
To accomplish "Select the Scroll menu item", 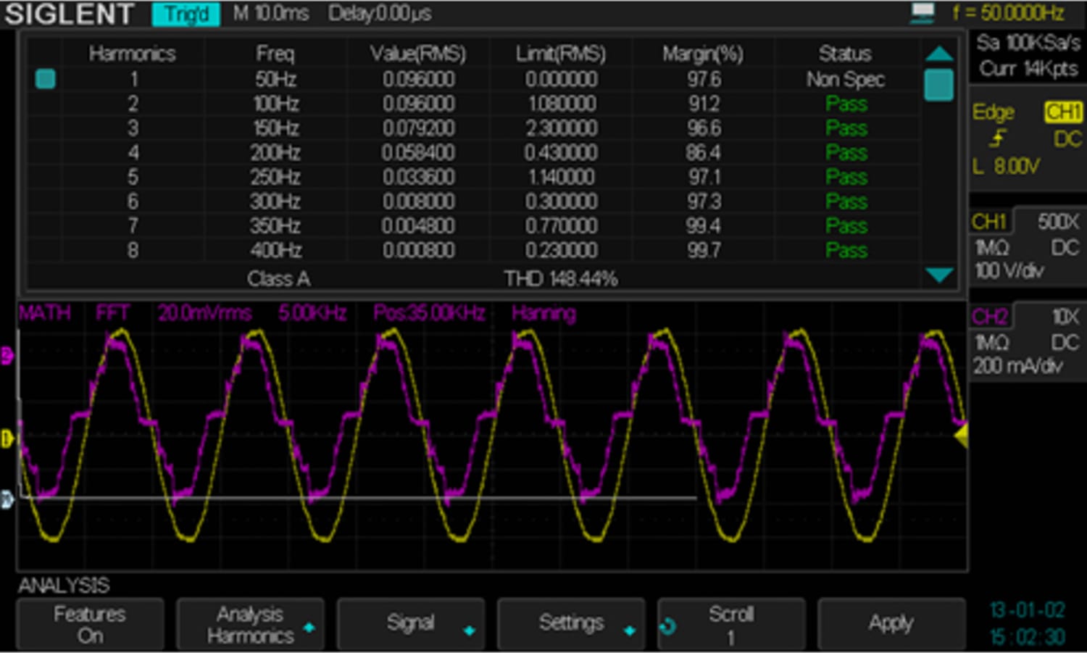I will (x=732, y=623).
